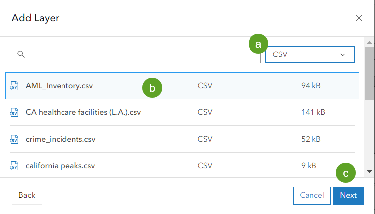
Task: Click the CA healthcare facilities CSV file icon
Action: tap(14, 112)
